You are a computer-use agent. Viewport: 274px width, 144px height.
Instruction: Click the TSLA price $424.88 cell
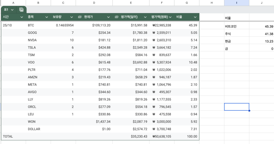(94, 47)
